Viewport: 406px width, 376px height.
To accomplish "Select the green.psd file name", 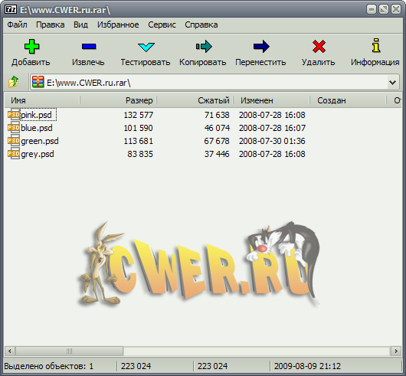I will tap(40, 141).
